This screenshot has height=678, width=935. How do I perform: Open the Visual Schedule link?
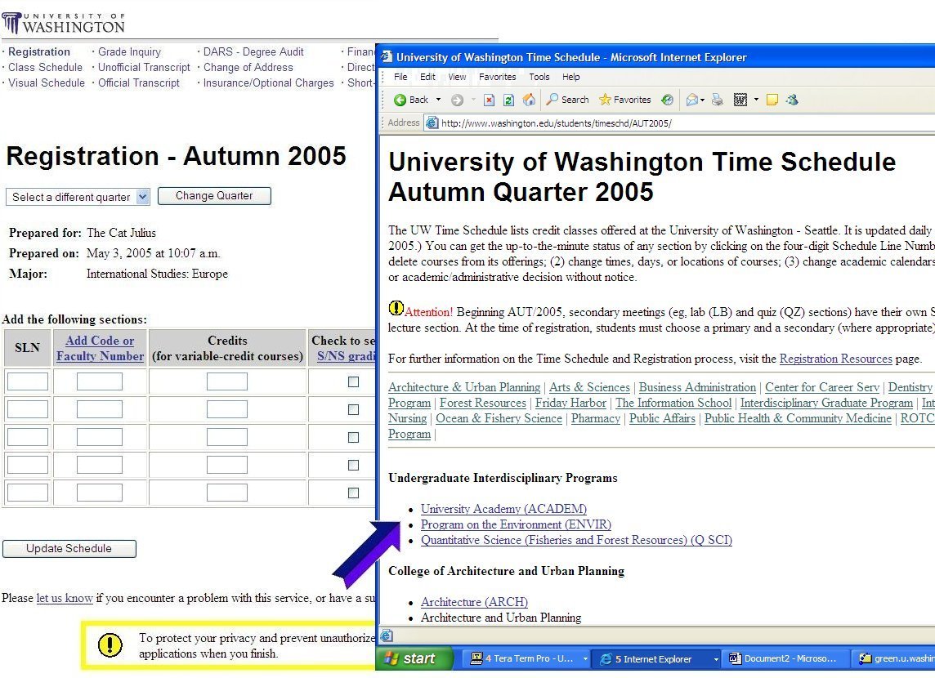tap(47, 83)
